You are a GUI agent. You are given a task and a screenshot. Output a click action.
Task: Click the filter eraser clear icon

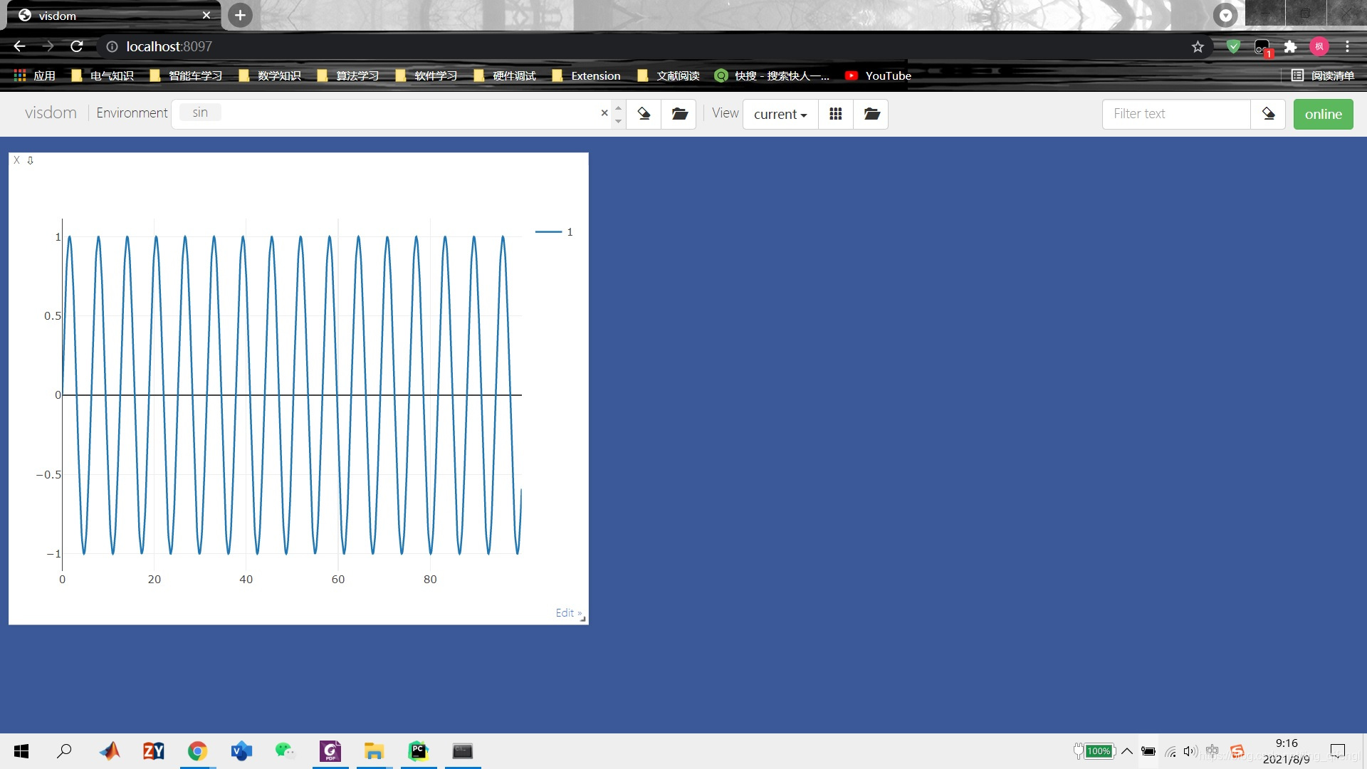point(1268,114)
